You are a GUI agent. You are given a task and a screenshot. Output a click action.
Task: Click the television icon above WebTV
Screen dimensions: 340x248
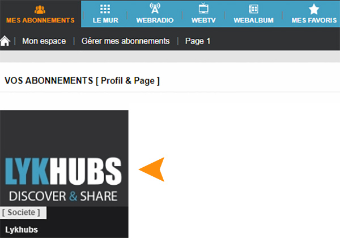[203, 8]
